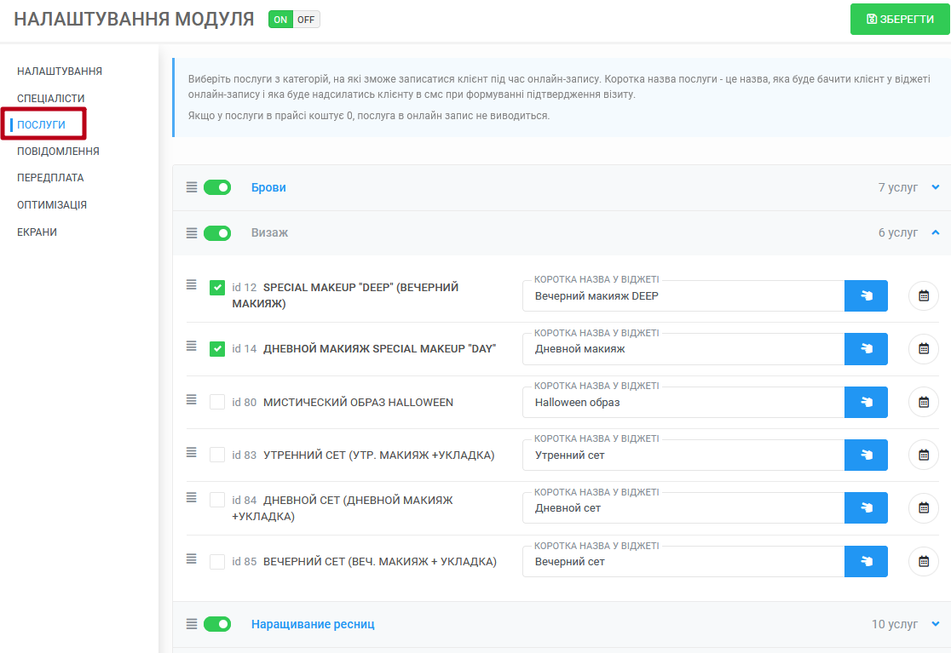Disable the Брови category toggle
This screenshot has width=951, height=653.
(217, 187)
